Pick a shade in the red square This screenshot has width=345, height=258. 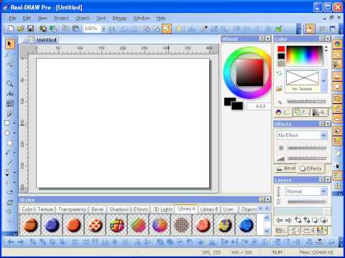(249, 72)
